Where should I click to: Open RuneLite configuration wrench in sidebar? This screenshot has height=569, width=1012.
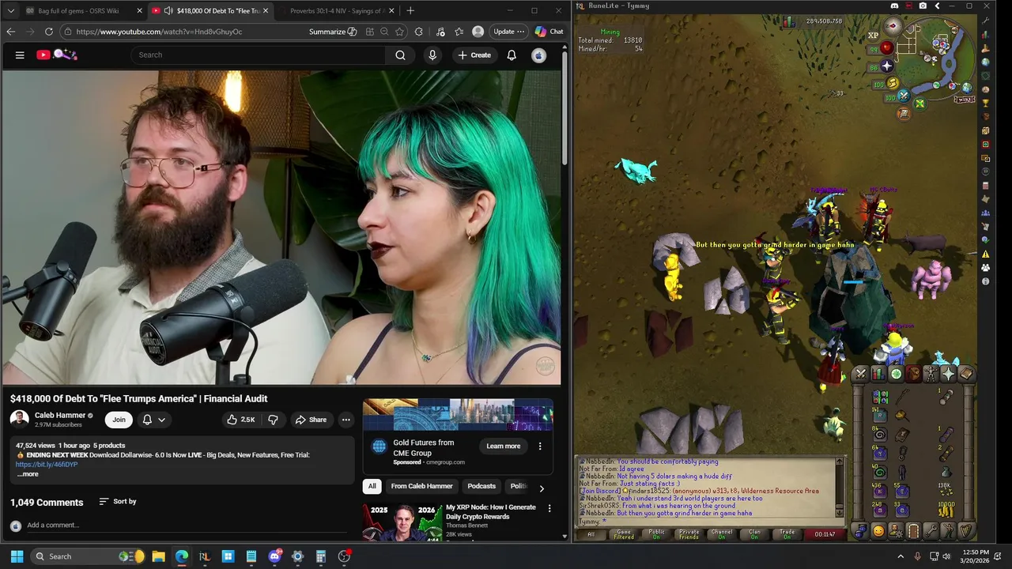pos(985,21)
